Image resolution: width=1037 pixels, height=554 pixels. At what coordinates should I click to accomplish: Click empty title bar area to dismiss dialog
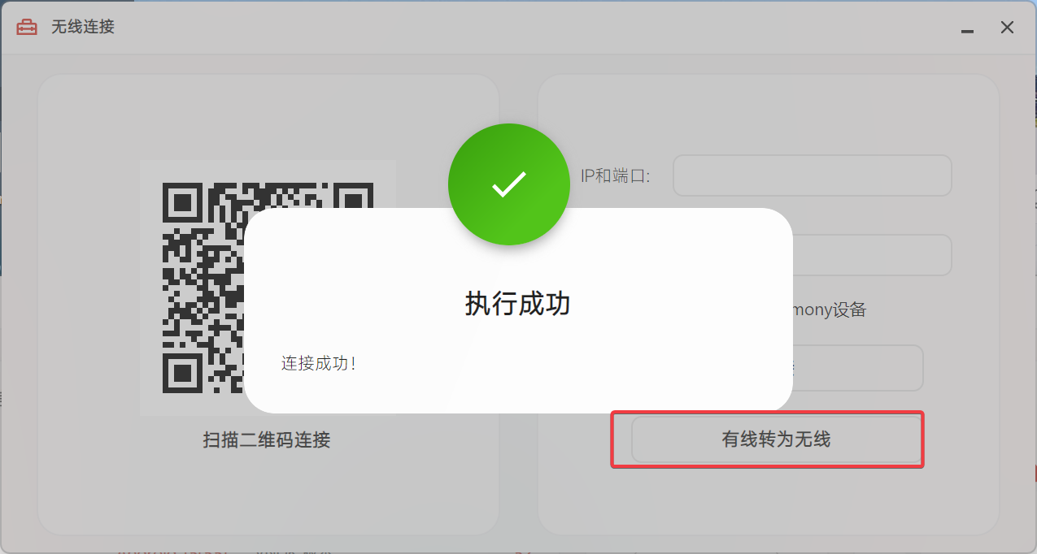529,27
